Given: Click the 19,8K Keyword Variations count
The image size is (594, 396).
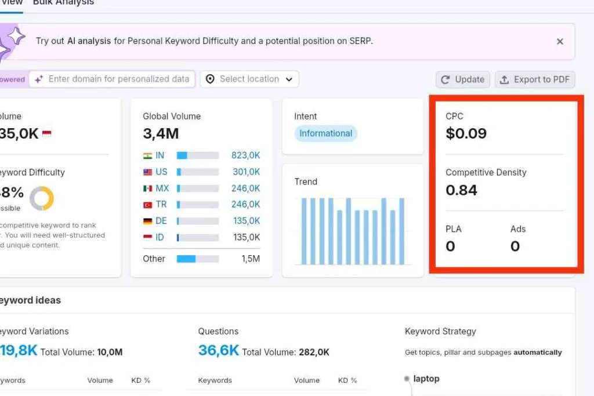Looking at the screenshot, I should coord(19,351).
